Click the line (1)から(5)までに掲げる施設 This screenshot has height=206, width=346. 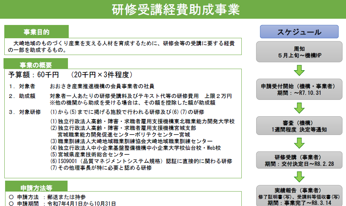[x=127, y=112]
